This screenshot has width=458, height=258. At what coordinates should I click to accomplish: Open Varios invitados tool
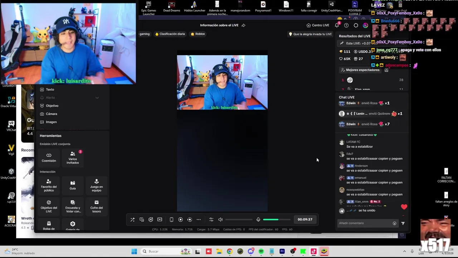pyautogui.click(x=73, y=158)
